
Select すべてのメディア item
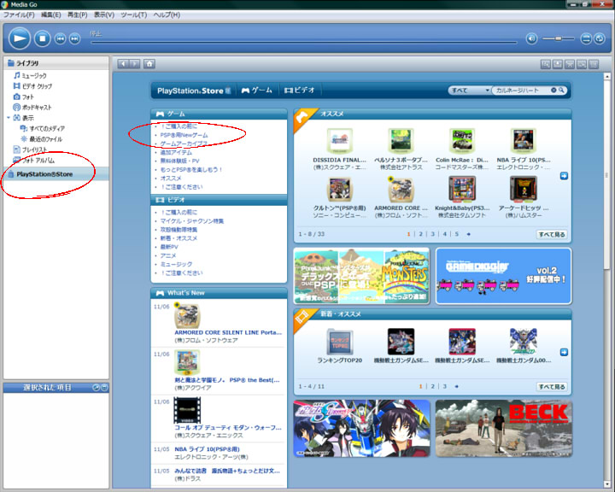click(x=43, y=128)
